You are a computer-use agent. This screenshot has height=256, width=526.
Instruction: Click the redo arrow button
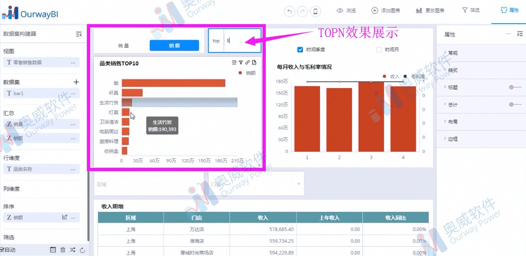[302, 12]
